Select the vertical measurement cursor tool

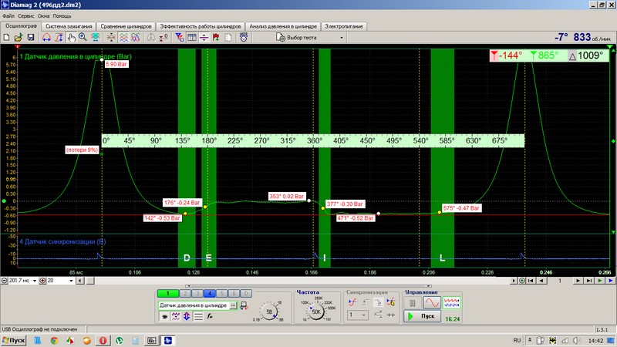pyautogui.click(x=59, y=37)
